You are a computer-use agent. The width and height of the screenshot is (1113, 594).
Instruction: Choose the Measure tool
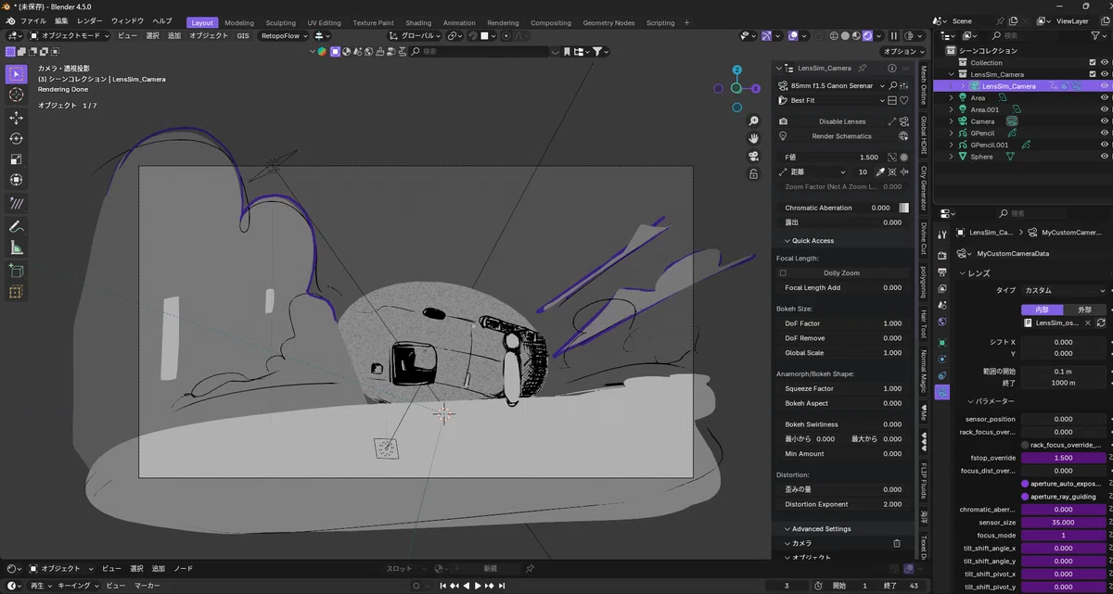click(16, 248)
